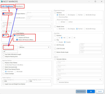Click the NEST MARKERS app icon in title bar

pos(2,2)
